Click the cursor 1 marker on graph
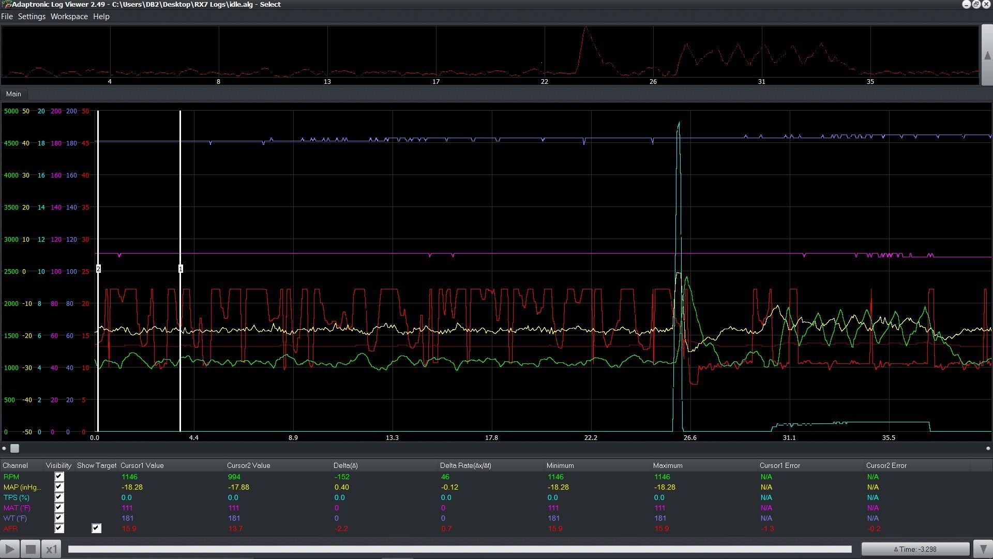993x559 pixels. [180, 269]
